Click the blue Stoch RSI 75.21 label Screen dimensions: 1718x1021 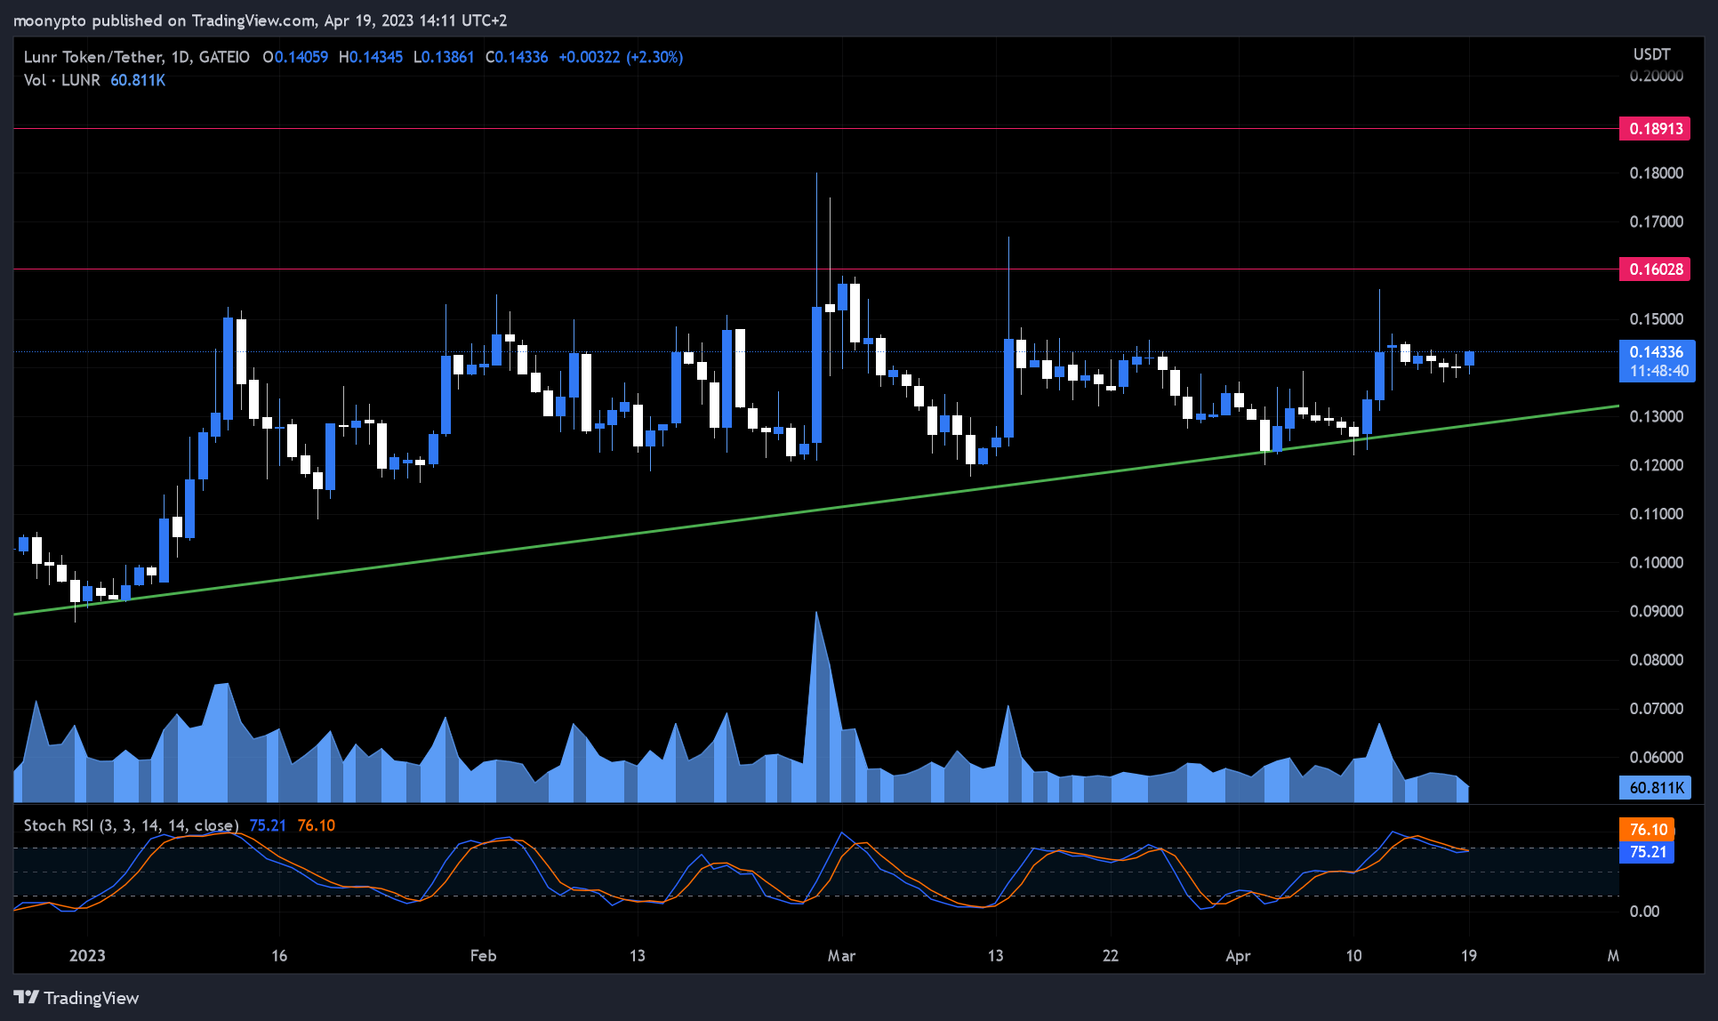[1647, 852]
